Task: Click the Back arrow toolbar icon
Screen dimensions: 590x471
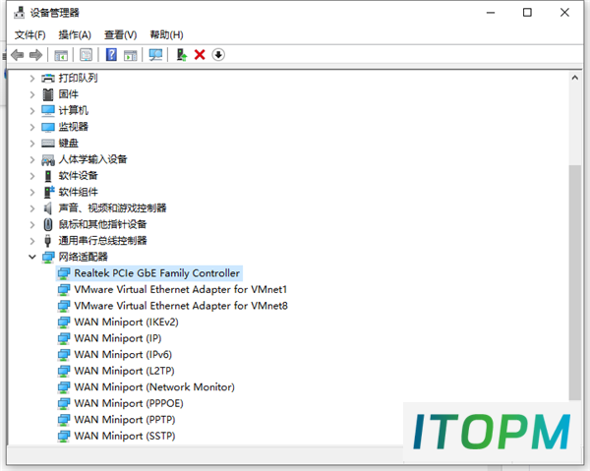Action: click(x=18, y=55)
